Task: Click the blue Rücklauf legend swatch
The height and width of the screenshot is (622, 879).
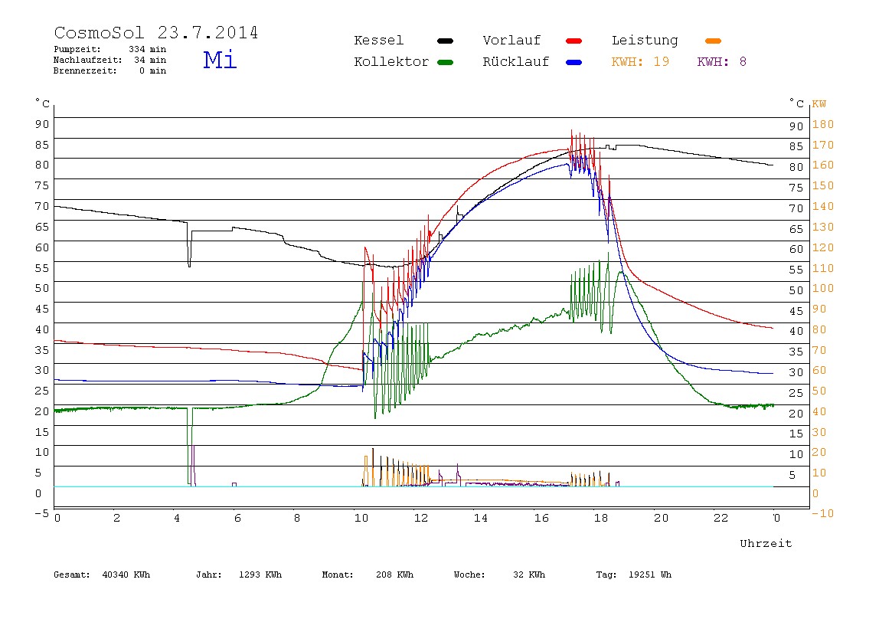Action: [574, 62]
